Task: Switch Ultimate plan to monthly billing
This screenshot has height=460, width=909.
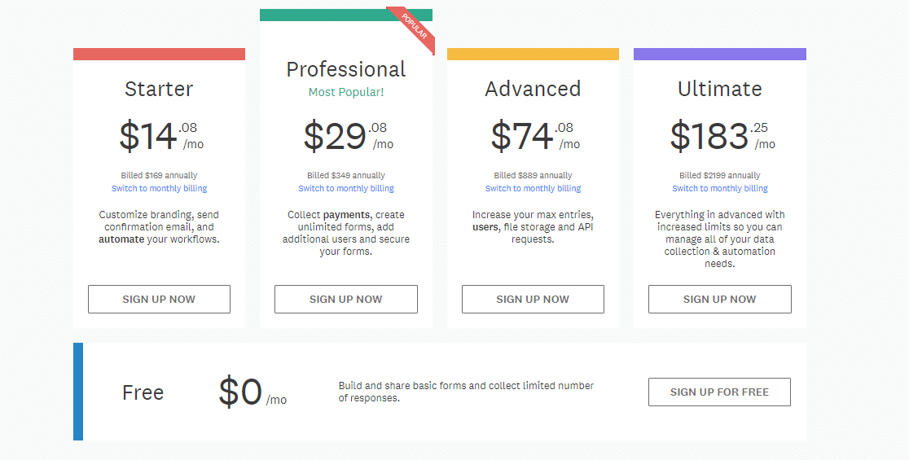Action: pos(719,189)
